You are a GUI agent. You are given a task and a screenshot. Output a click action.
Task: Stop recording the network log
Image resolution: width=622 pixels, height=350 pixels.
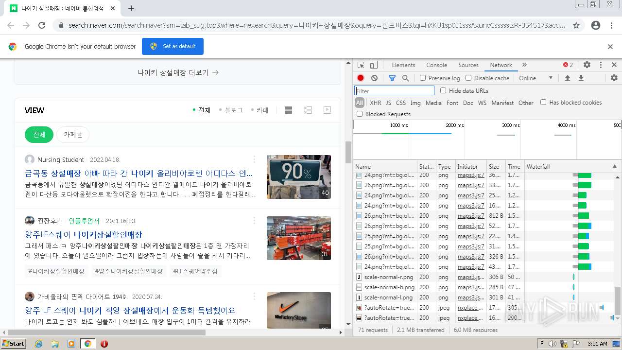[361, 78]
